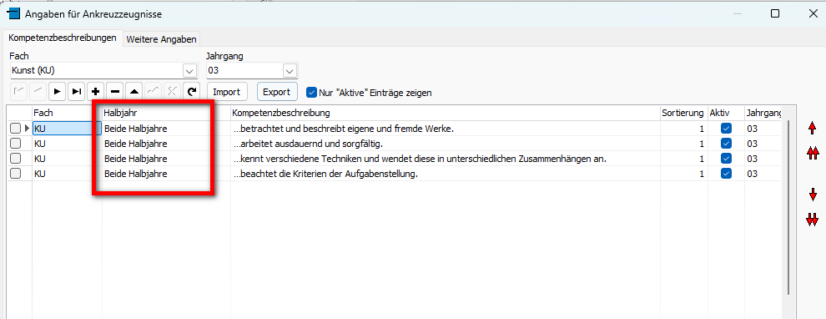Screen dimensions: 826x319
Task: Click the Kompetenzbeschreibung column header
Action: [x=446, y=113]
